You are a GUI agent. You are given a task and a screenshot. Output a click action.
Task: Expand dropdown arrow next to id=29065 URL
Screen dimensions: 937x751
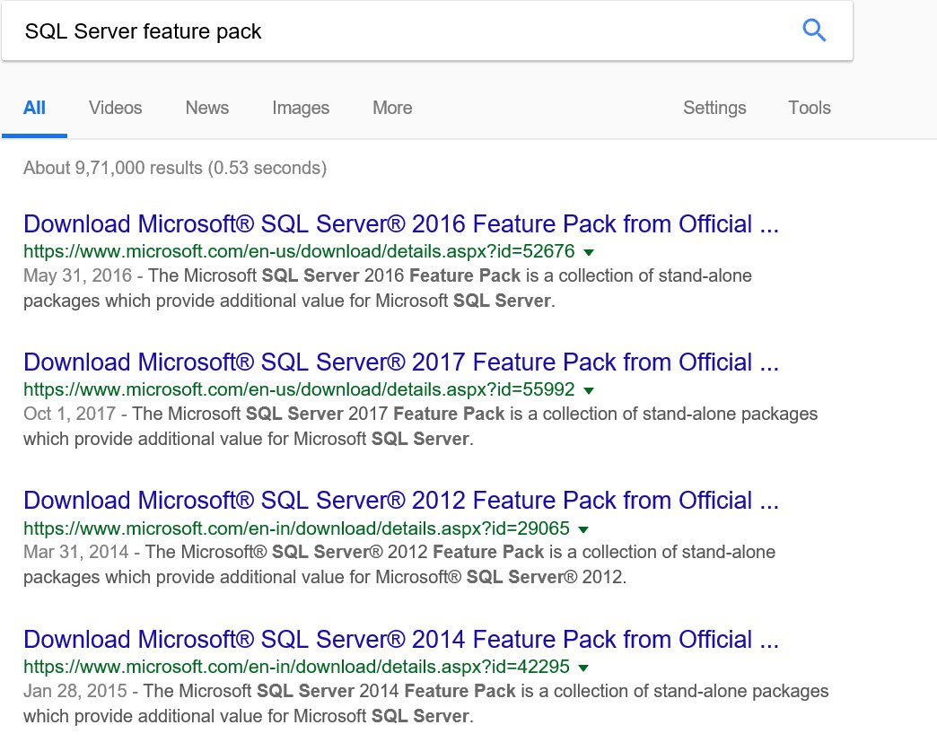584,529
